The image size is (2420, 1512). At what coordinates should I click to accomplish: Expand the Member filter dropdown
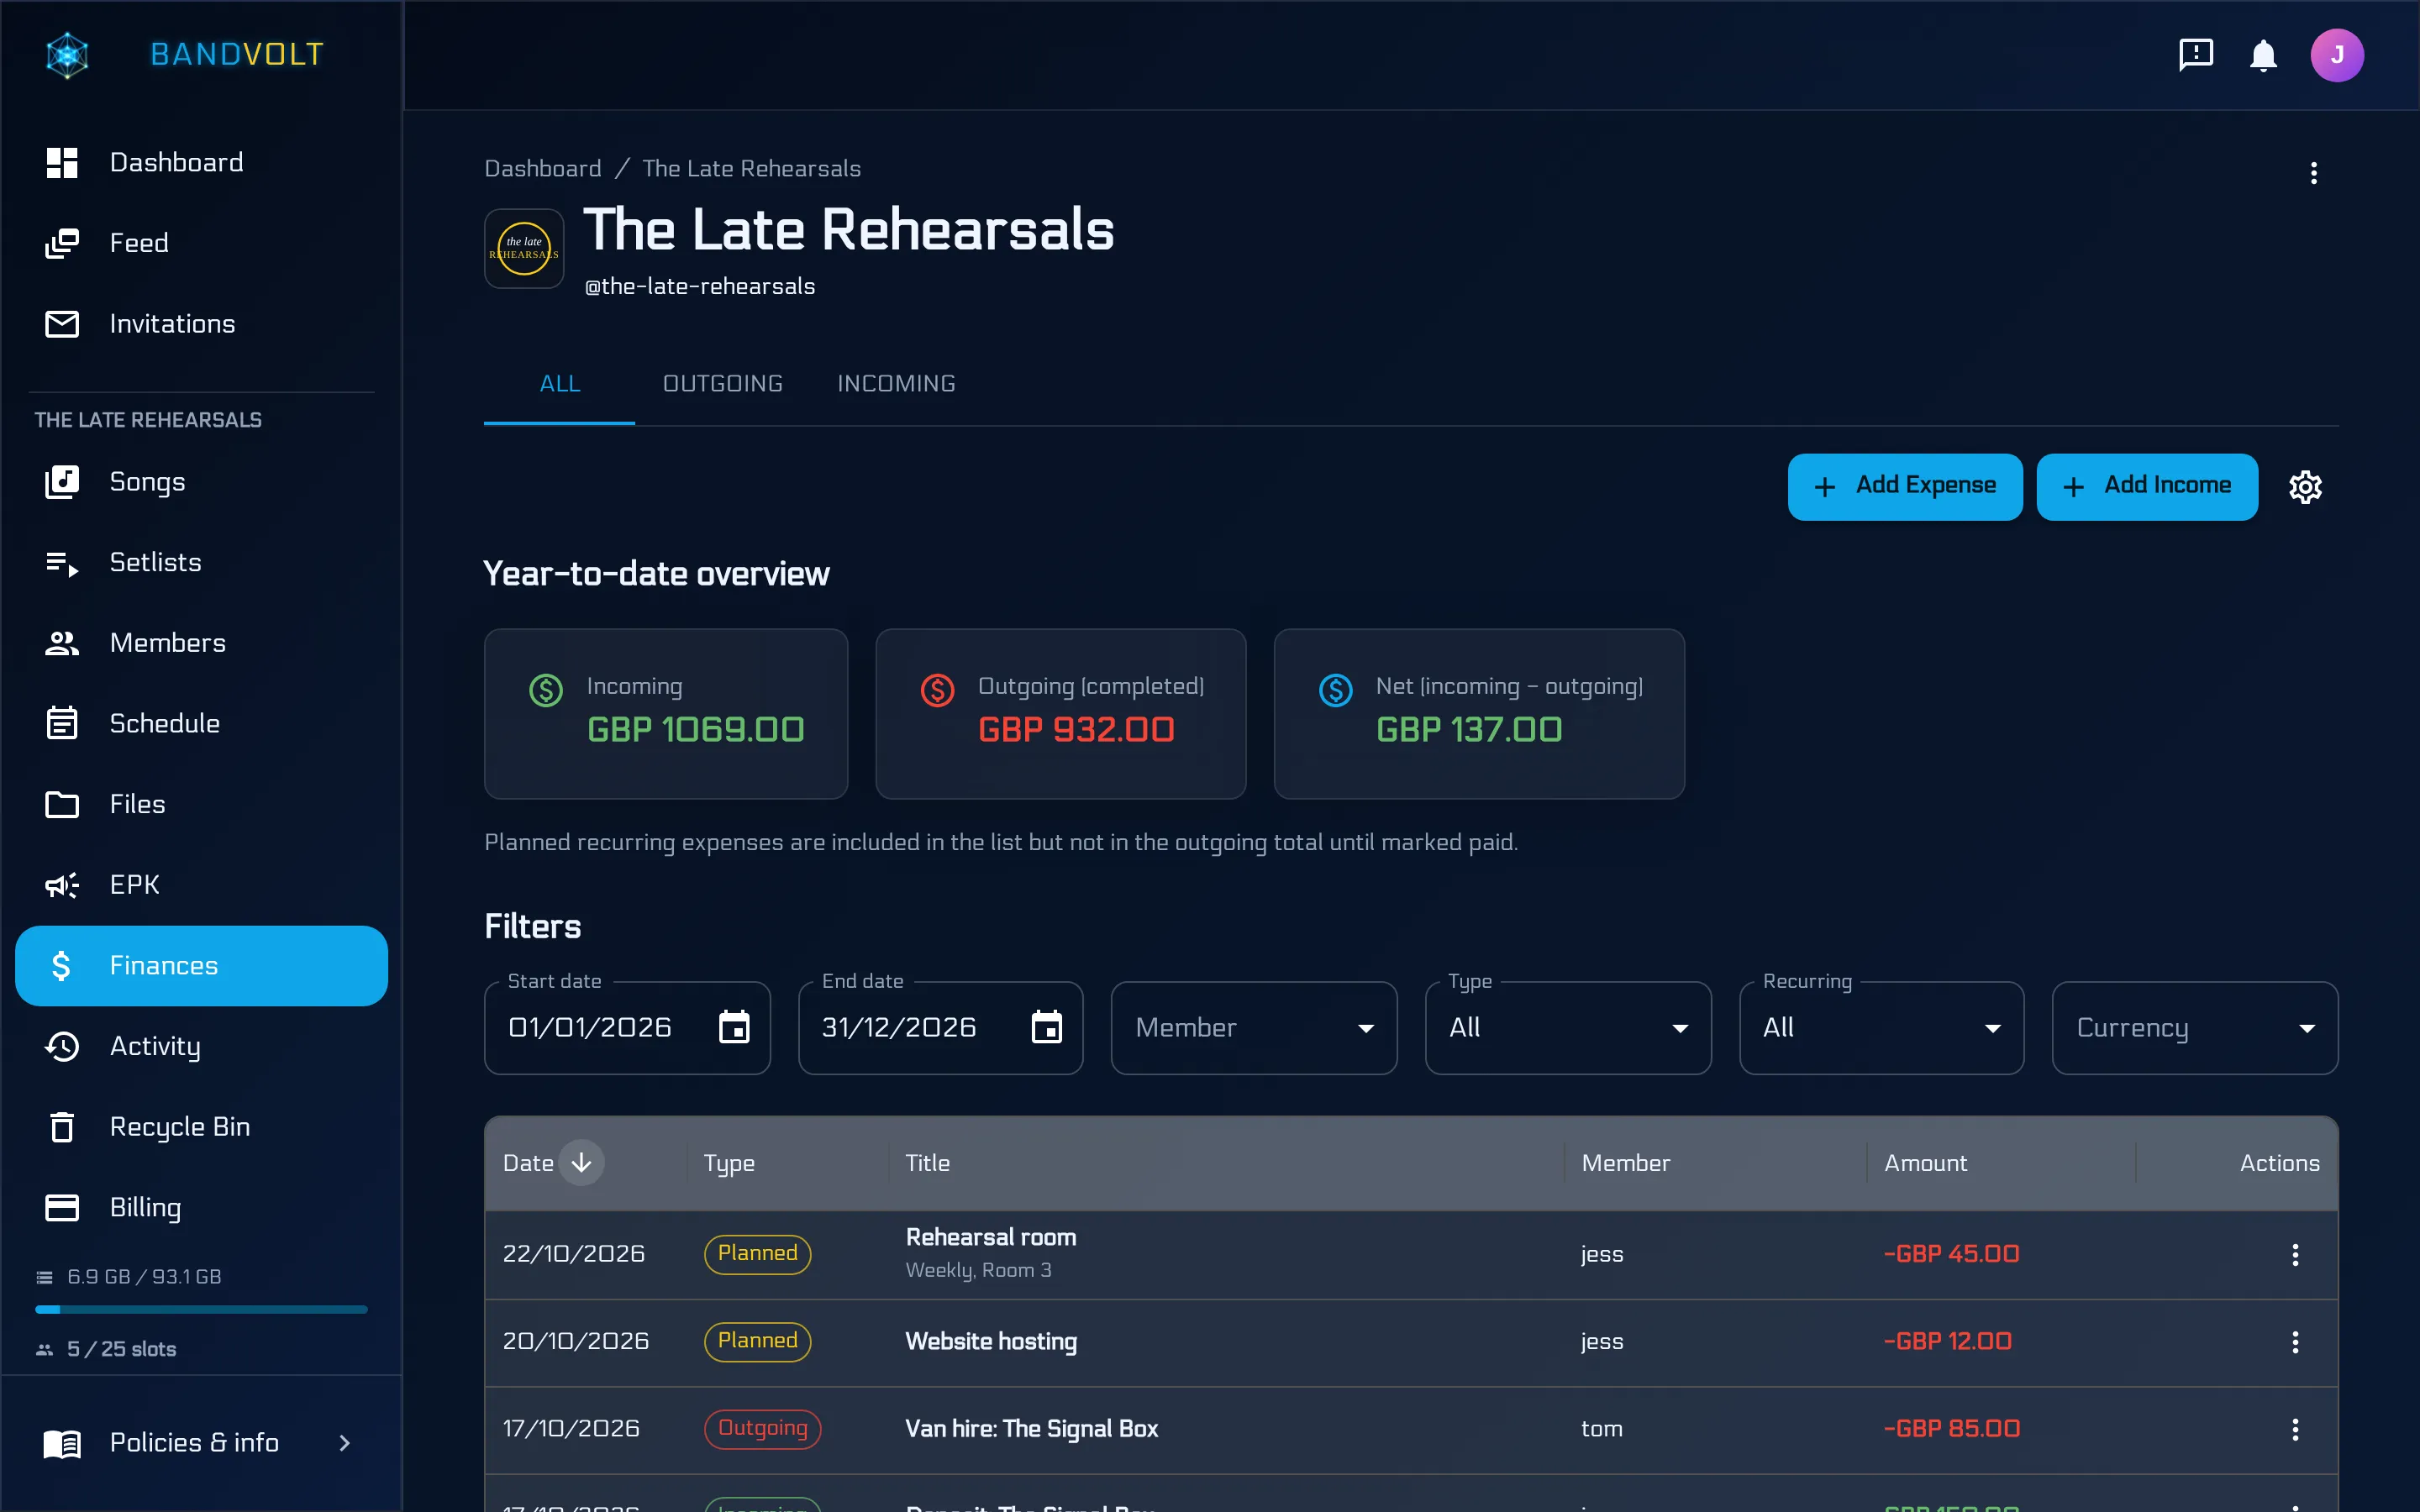(x=1254, y=1027)
